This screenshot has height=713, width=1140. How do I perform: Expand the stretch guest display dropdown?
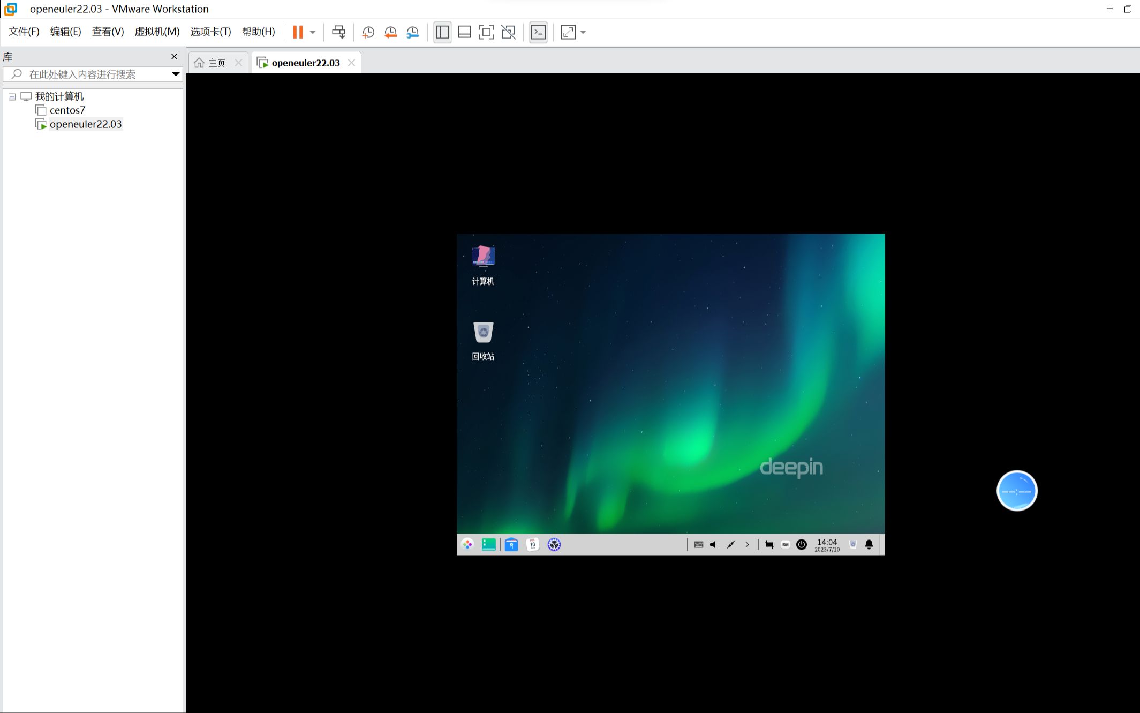point(583,32)
